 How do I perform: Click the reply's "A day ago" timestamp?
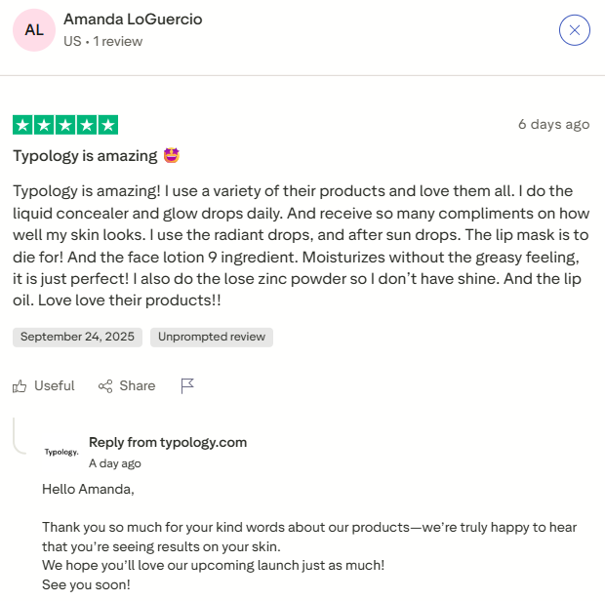tap(115, 463)
